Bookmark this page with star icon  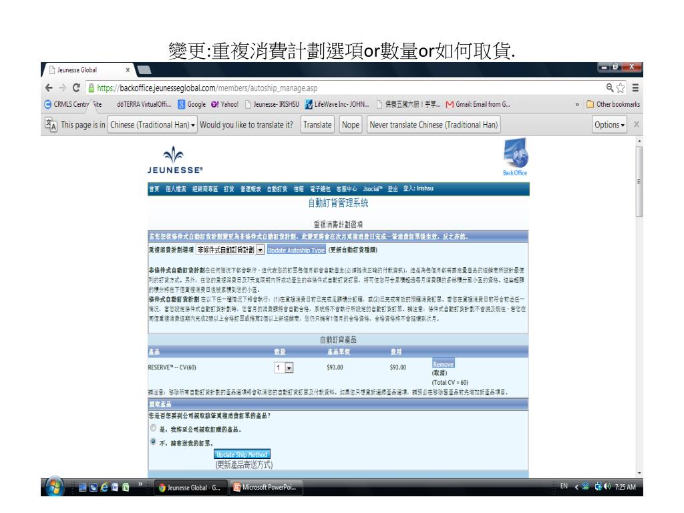(621, 88)
